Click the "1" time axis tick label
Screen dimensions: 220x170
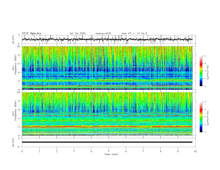pos(39,151)
